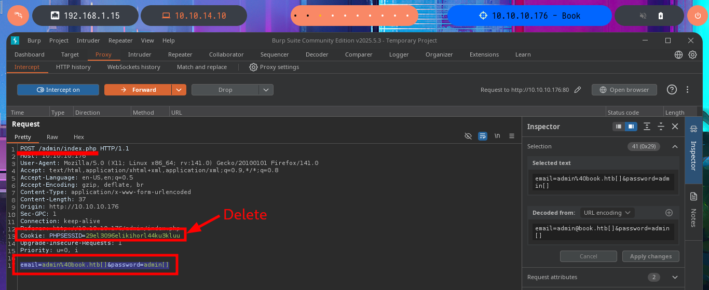The height and width of the screenshot is (290, 709).
Task: Toggle the Intercept on button off
Action: coord(58,90)
